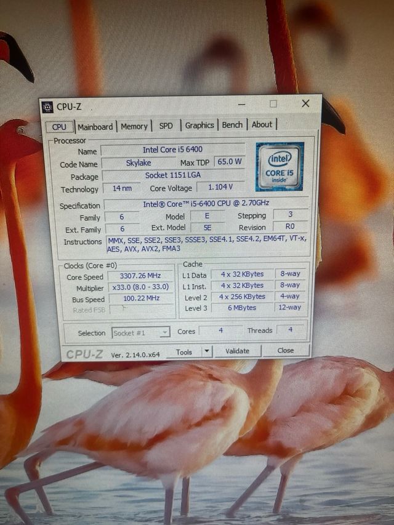Click the Instructions list field

(206, 244)
